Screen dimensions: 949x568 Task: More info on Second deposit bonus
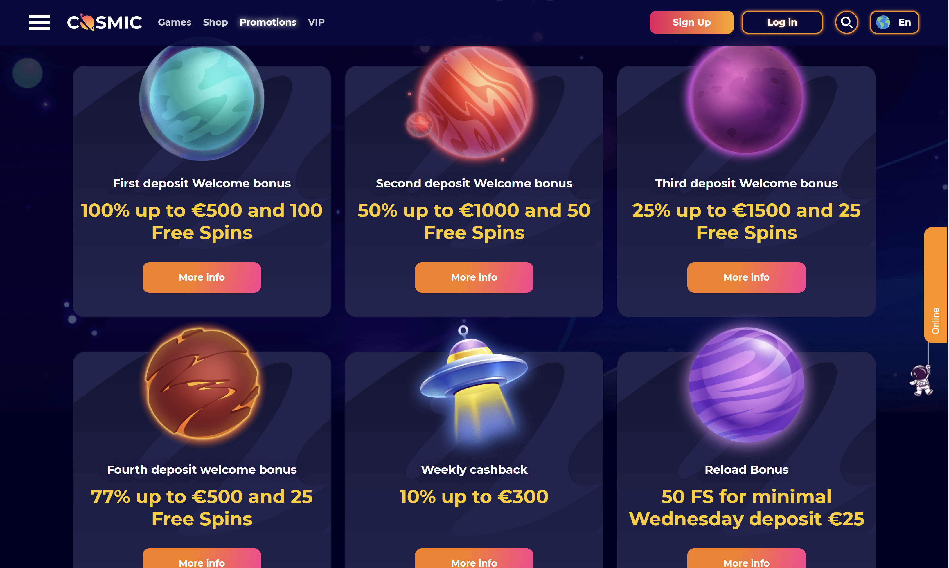474,277
